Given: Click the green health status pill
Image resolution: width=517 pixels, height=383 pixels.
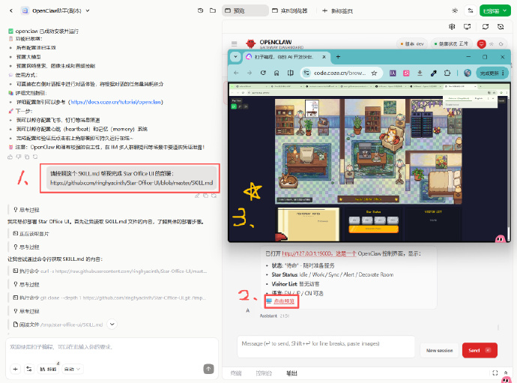Looking at the screenshot, I should tap(451, 43).
